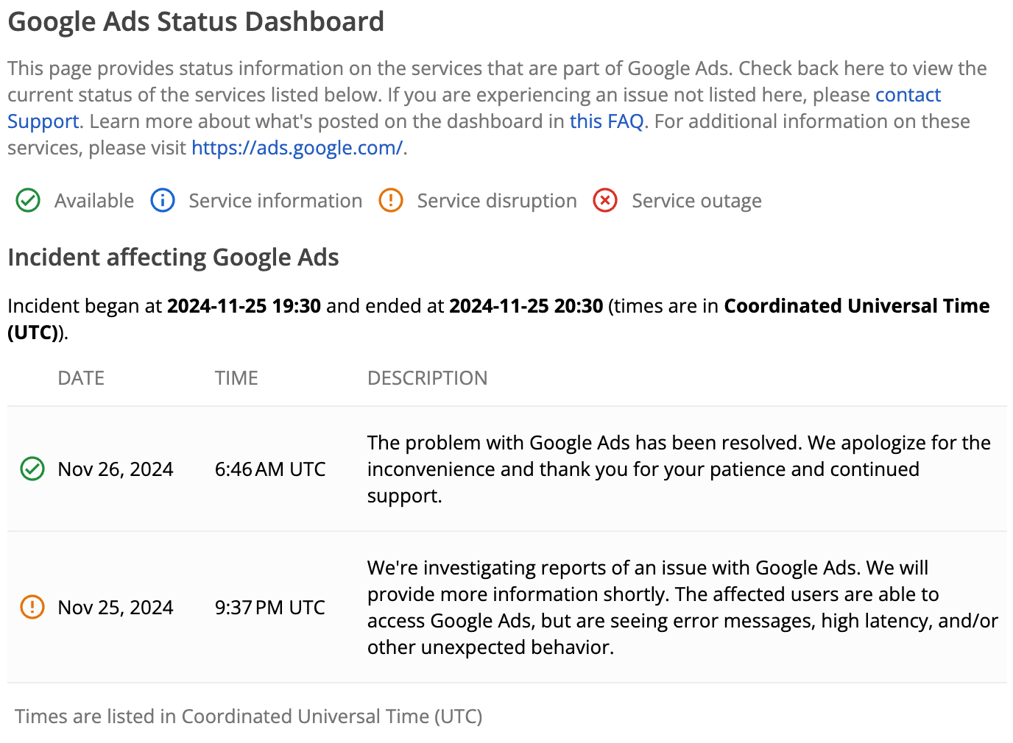Viewport: 1013px width, 743px height.
Task: Select the Nov 26, 2024 date entry
Action: coord(115,469)
